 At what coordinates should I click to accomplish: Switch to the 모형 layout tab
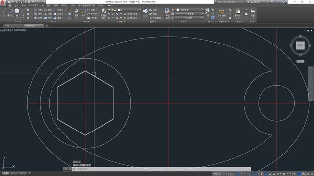point(5,173)
